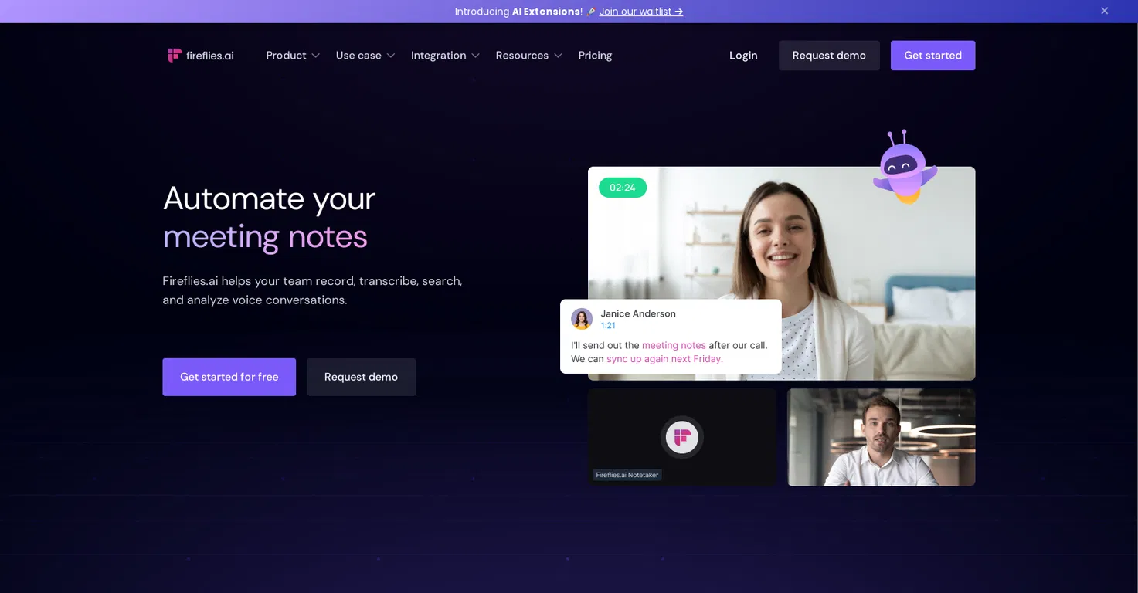
Task: Click the Fireflies.ai Notetaker label
Action: [x=627, y=475]
